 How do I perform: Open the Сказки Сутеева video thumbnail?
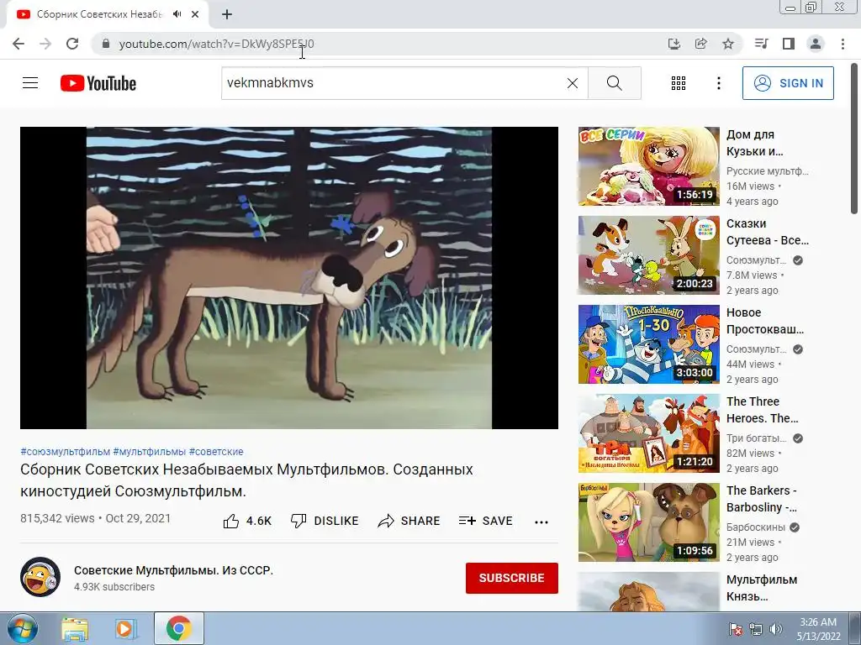point(648,255)
